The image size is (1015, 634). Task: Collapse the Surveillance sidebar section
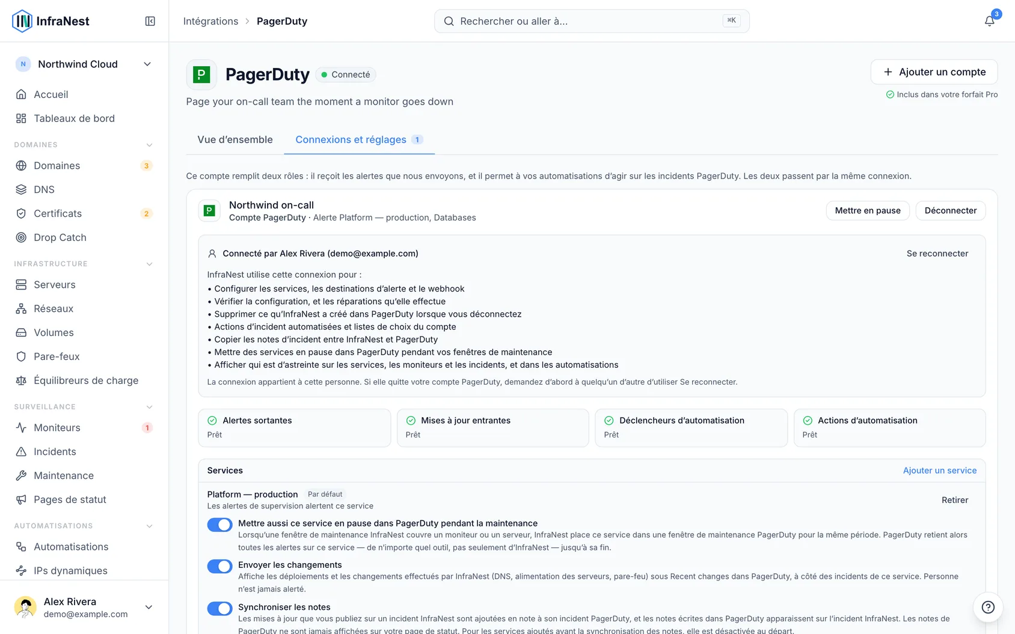point(149,407)
